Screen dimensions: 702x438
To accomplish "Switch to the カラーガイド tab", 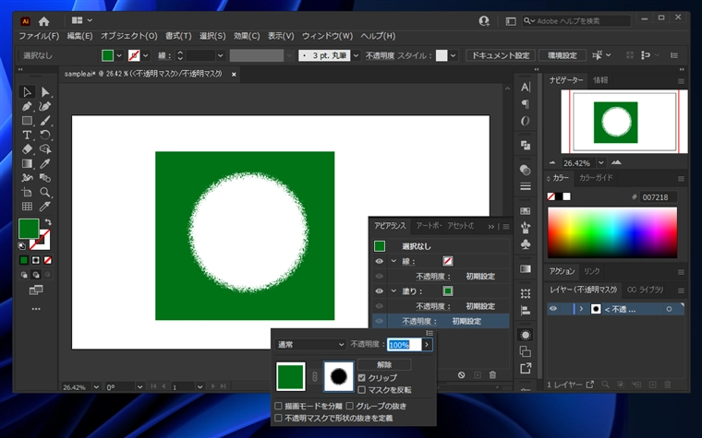I will pos(596,178).
